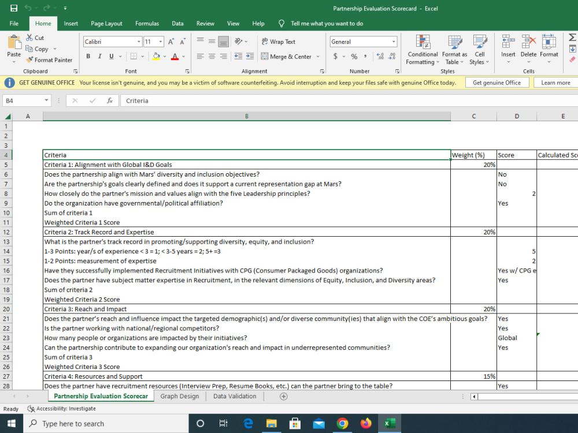Click Tell me what you want to do
The height and width of the screenshot is (433, 578).
click(x=327, y=23)
